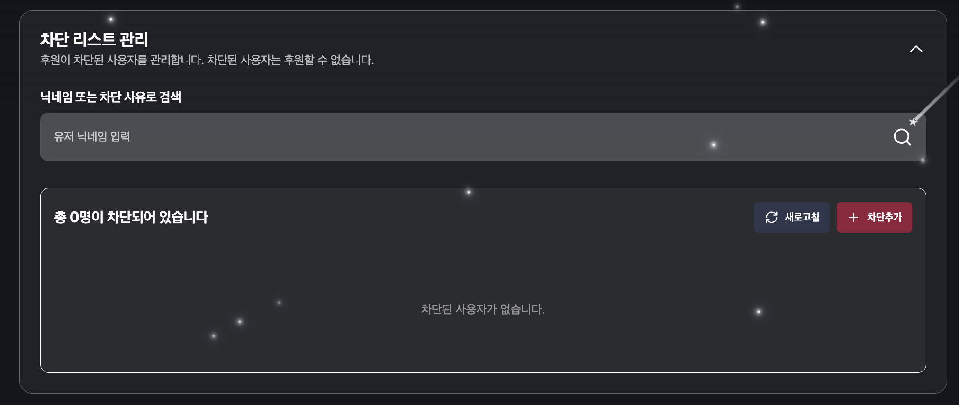The width and height of the screenshot is (959, 405).
Task: Click the 새로고침 button
Action: [x=792, y=217]
